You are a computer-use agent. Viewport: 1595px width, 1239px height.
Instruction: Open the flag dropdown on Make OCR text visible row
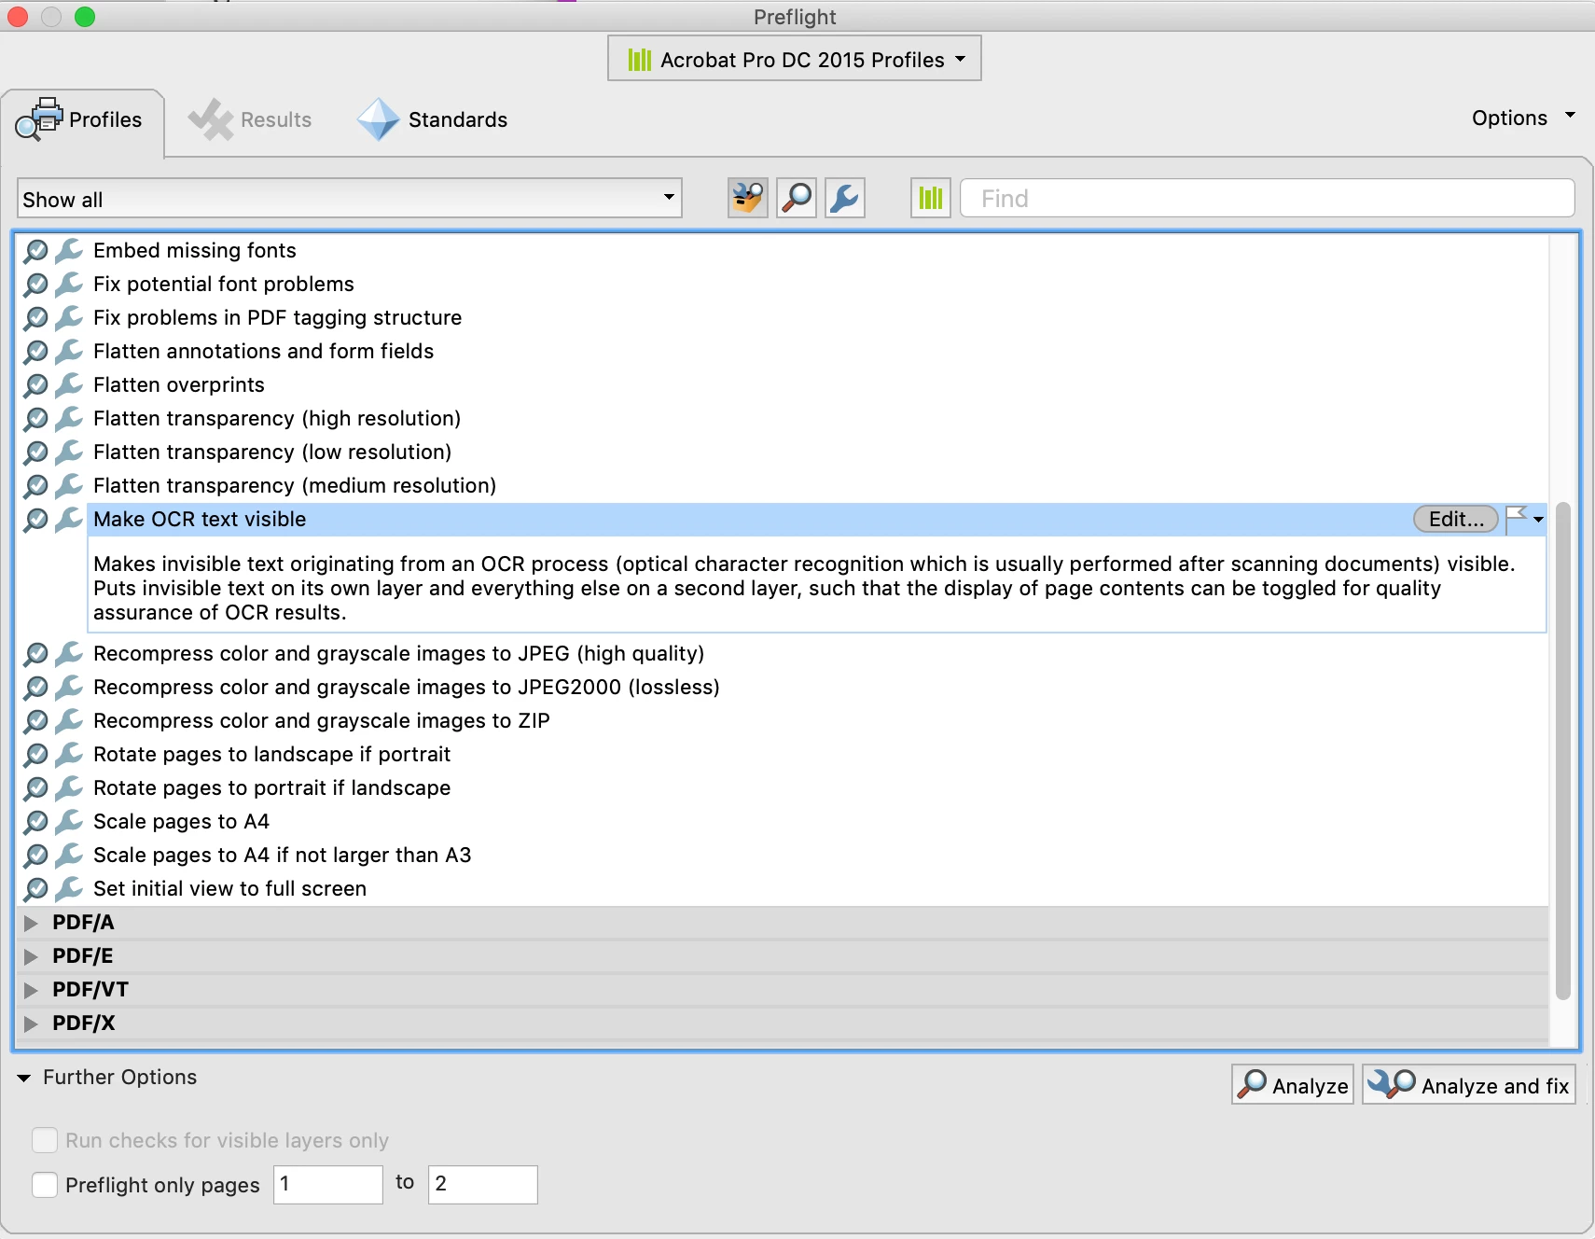coord(1525,519)
